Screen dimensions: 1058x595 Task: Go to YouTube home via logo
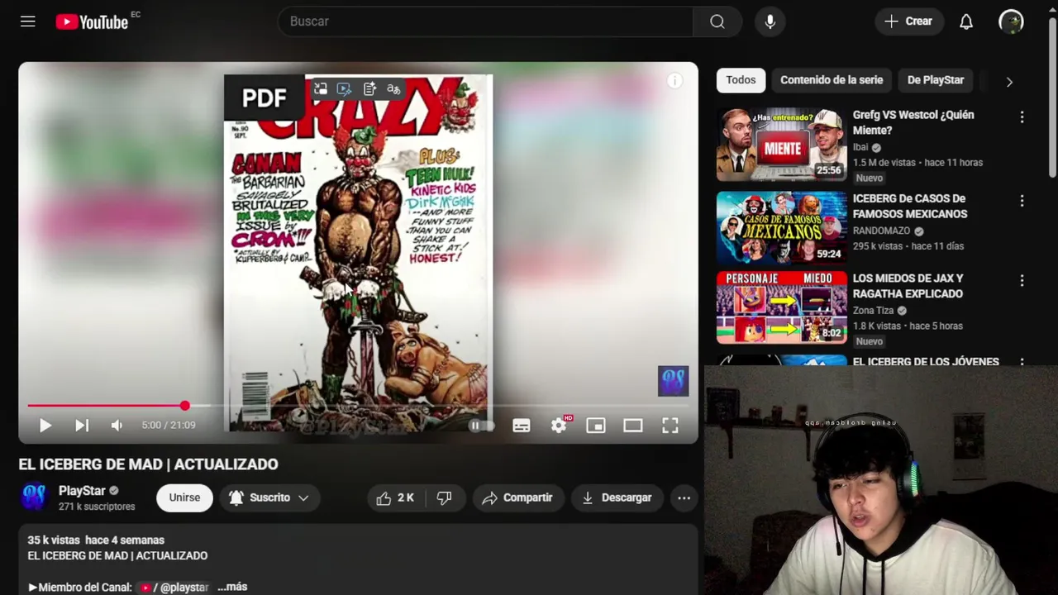click(x=92, y=22)
